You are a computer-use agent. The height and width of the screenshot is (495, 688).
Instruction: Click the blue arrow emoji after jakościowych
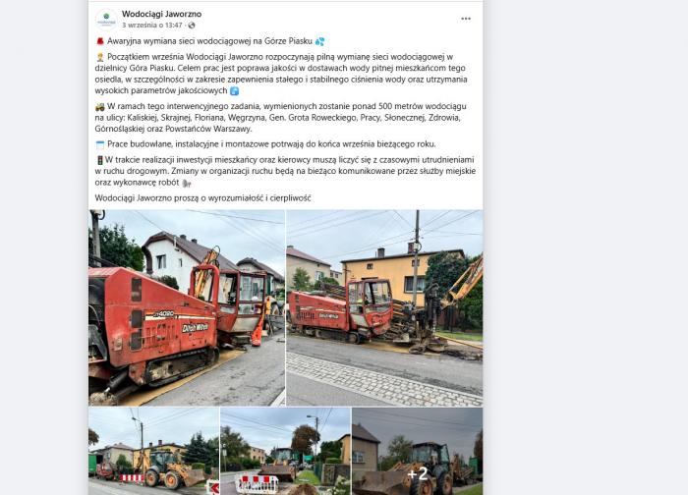(x=235, y=91)
